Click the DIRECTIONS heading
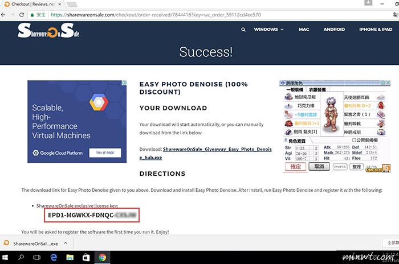Viewport: 399px width, 264px height. click(162, 174)
